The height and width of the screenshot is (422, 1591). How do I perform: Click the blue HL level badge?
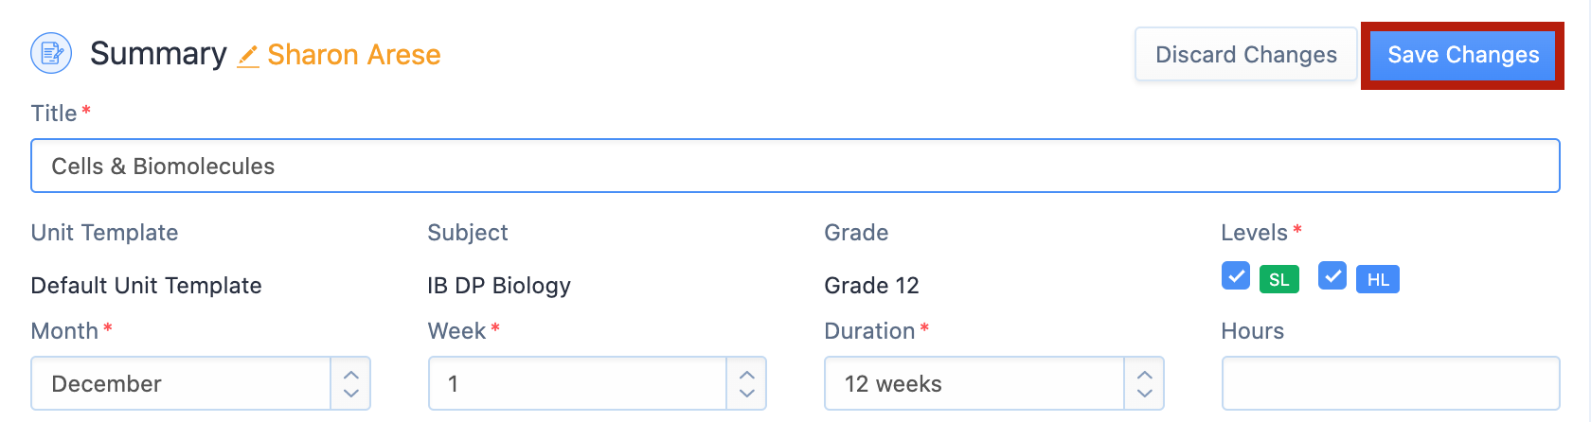coord(1378,279)
